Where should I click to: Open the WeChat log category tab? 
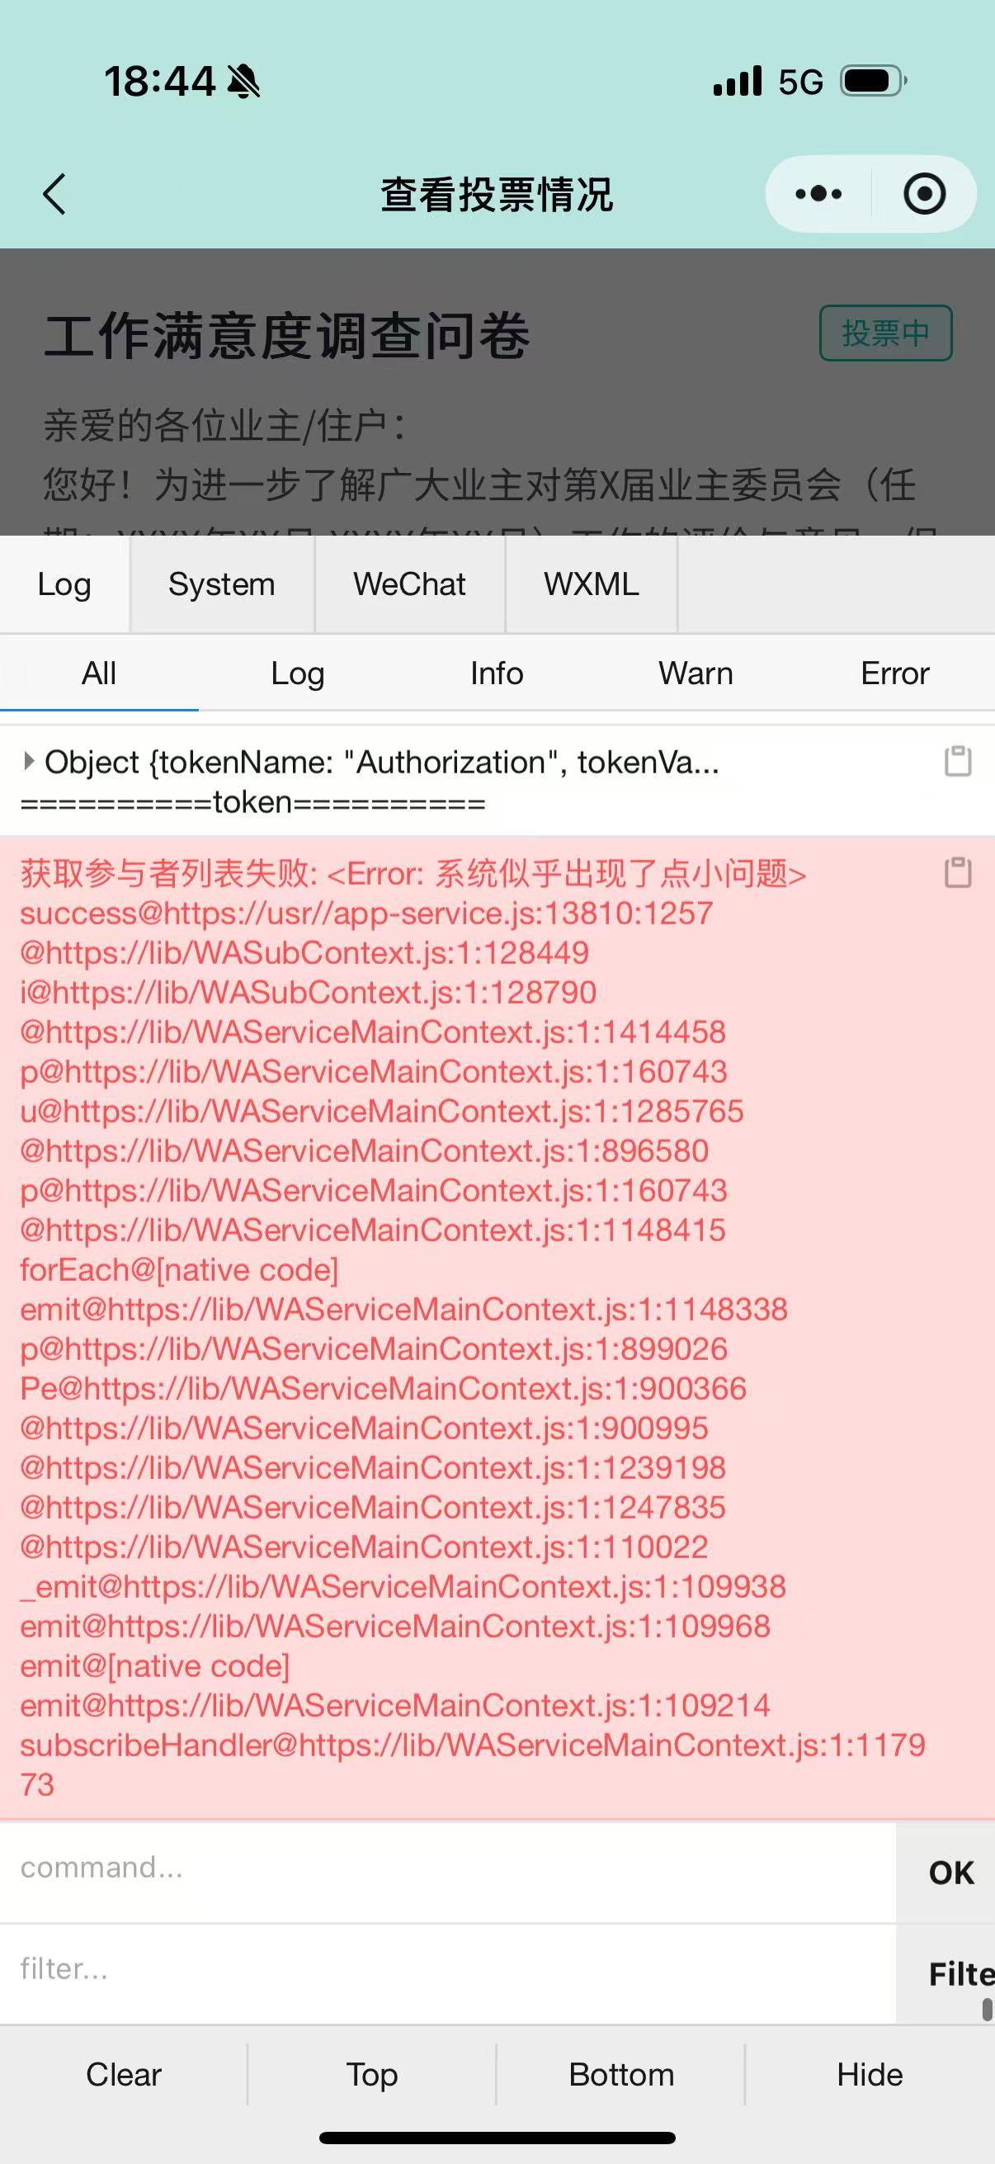[x=409, y=584]
